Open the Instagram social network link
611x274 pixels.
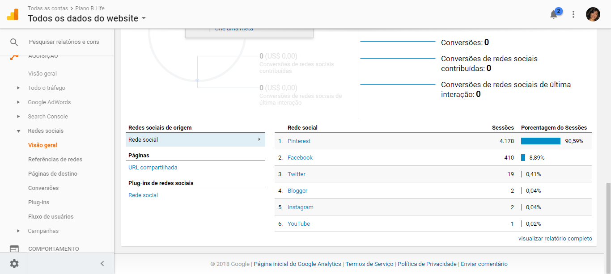(301, 207)
